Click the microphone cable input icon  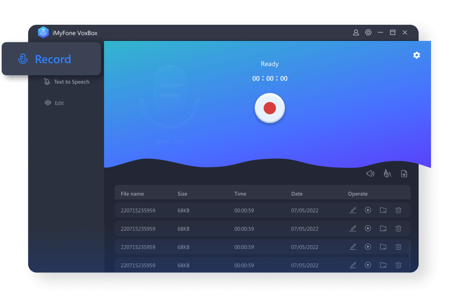tap(387, 174)
